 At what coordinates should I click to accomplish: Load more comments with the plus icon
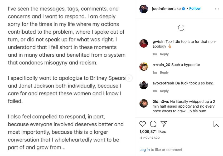pos(181,28)
